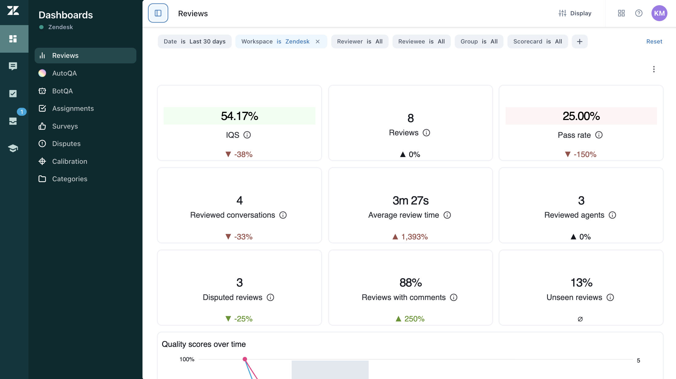Add a new filter with plus button
This screenshot has width=676, height=379.
pyautogui.click(x=579, y=42)
